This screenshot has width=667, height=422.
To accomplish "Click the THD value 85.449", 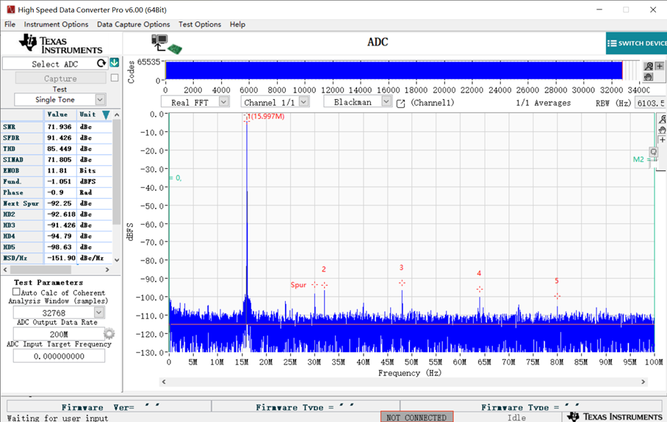I will coord(60,149).
